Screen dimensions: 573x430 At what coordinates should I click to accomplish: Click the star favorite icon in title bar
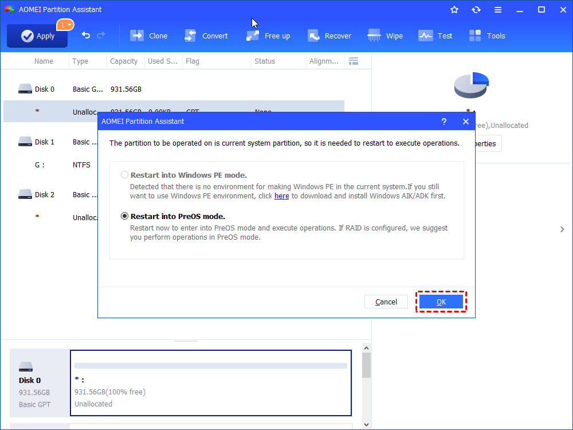click(x=454, y=10)
